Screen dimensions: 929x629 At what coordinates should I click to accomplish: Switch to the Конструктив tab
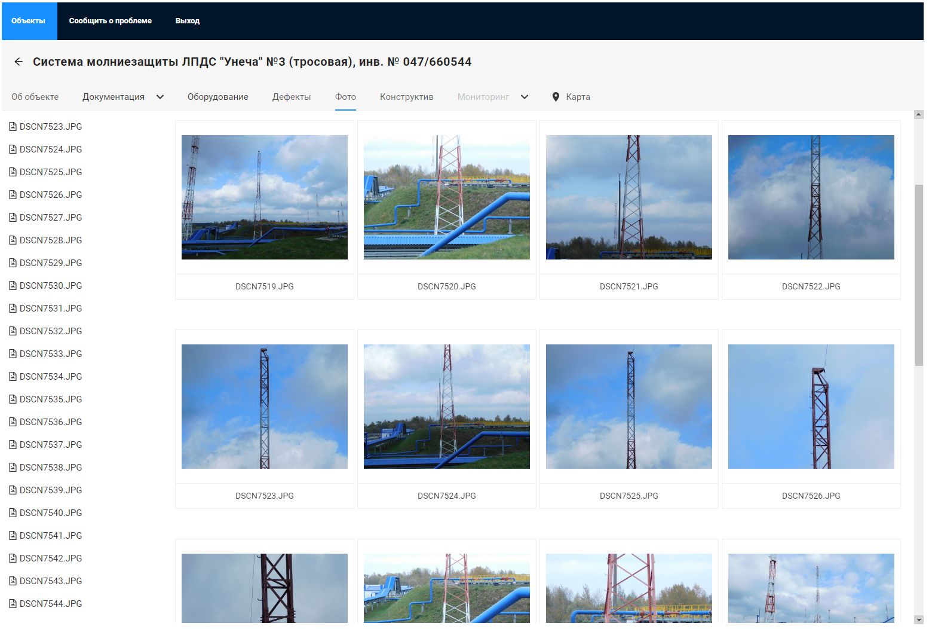pyautogui.click(x=407, y=97)
